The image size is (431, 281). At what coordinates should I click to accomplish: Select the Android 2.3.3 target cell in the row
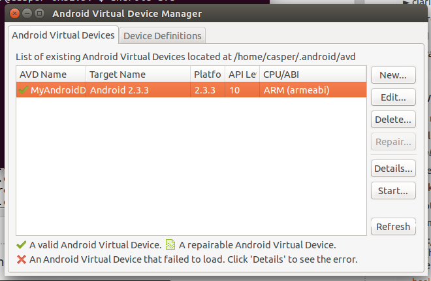(x=138, y=90)
